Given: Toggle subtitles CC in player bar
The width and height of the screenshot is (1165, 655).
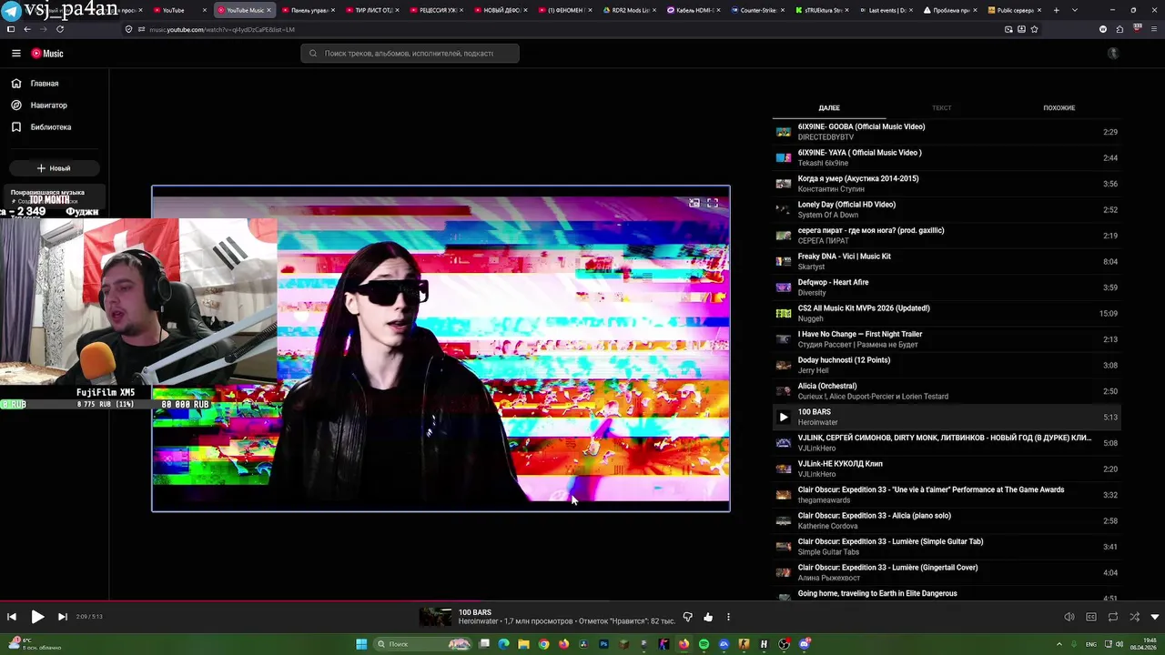Looking at the screenshot, I should tap(1091, 617).
